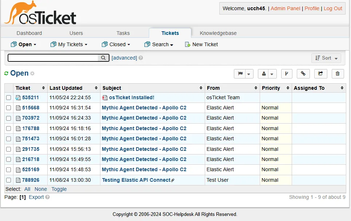The width and height of the screenshot is (351, 221).
Task: Assign tickets using the person icon
Action: (x=264, y=74)
